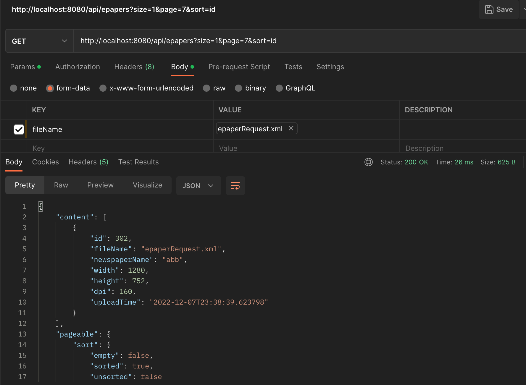Click the Visualize response button
The height and width of the screenshot is (385, 526).
pyautogui.click(x=147, y=185)
